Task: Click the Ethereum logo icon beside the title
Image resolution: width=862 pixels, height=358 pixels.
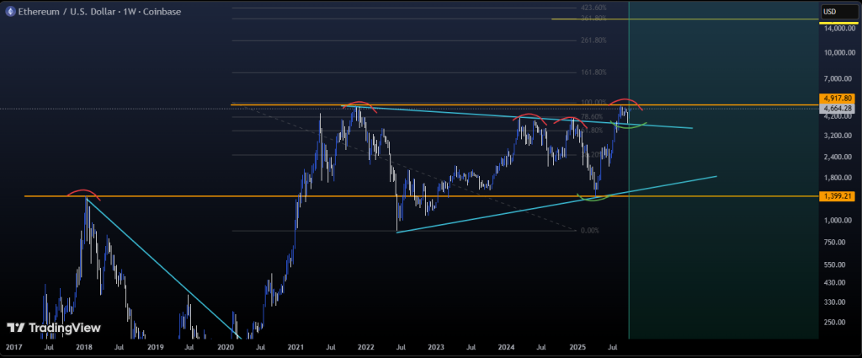Action: tap(10, 10)
